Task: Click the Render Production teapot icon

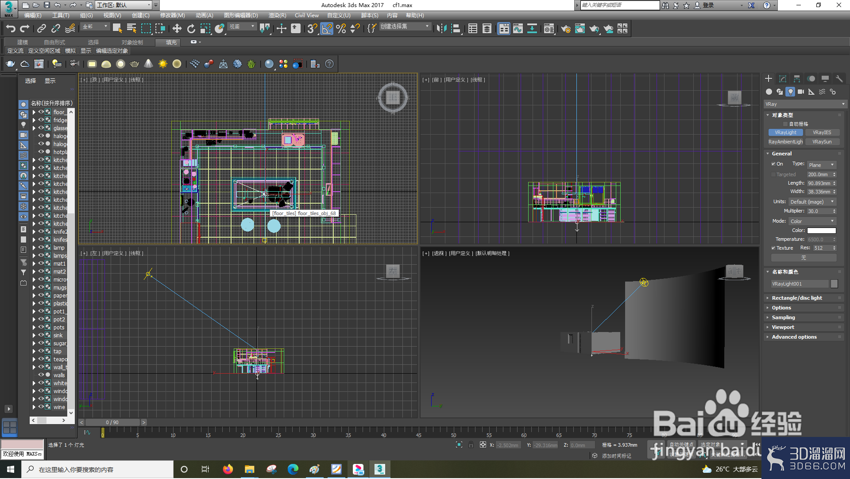Action: (x=594, y=29)
